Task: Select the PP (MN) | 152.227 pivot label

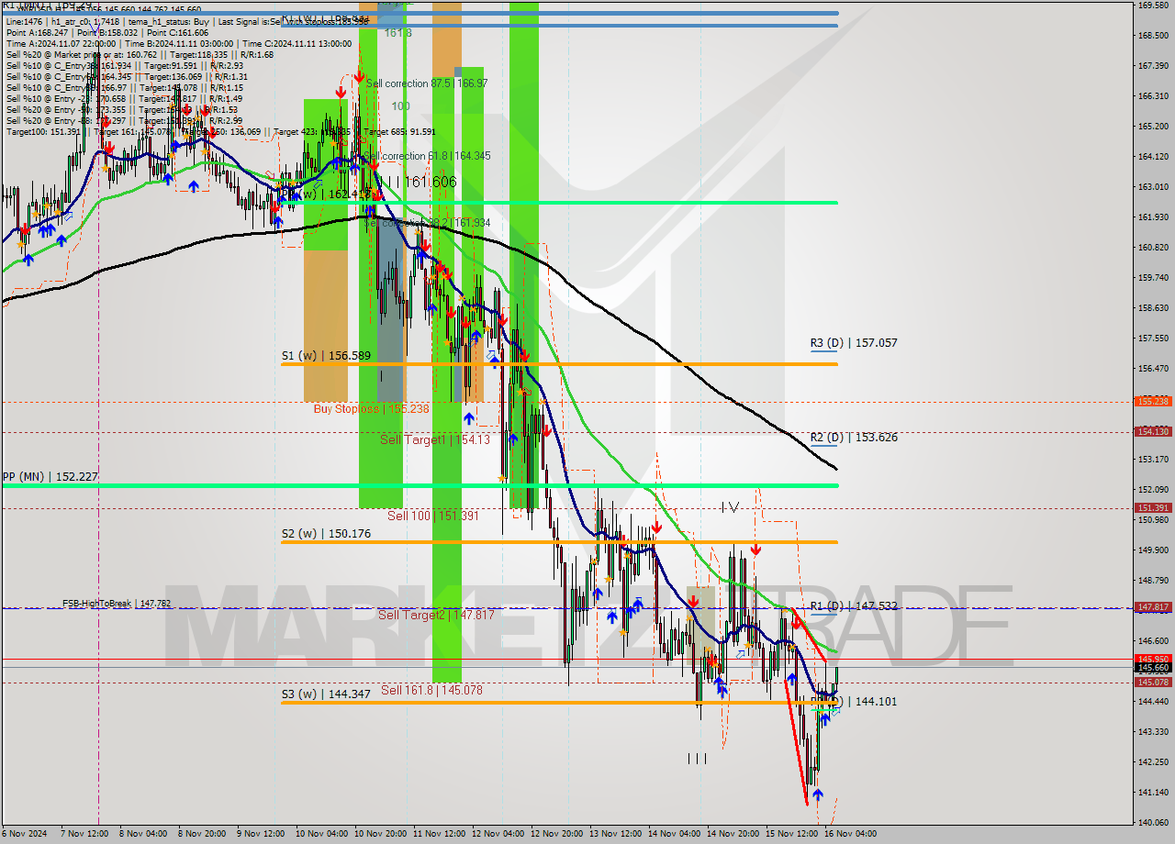Action: (x=50, y=477)
